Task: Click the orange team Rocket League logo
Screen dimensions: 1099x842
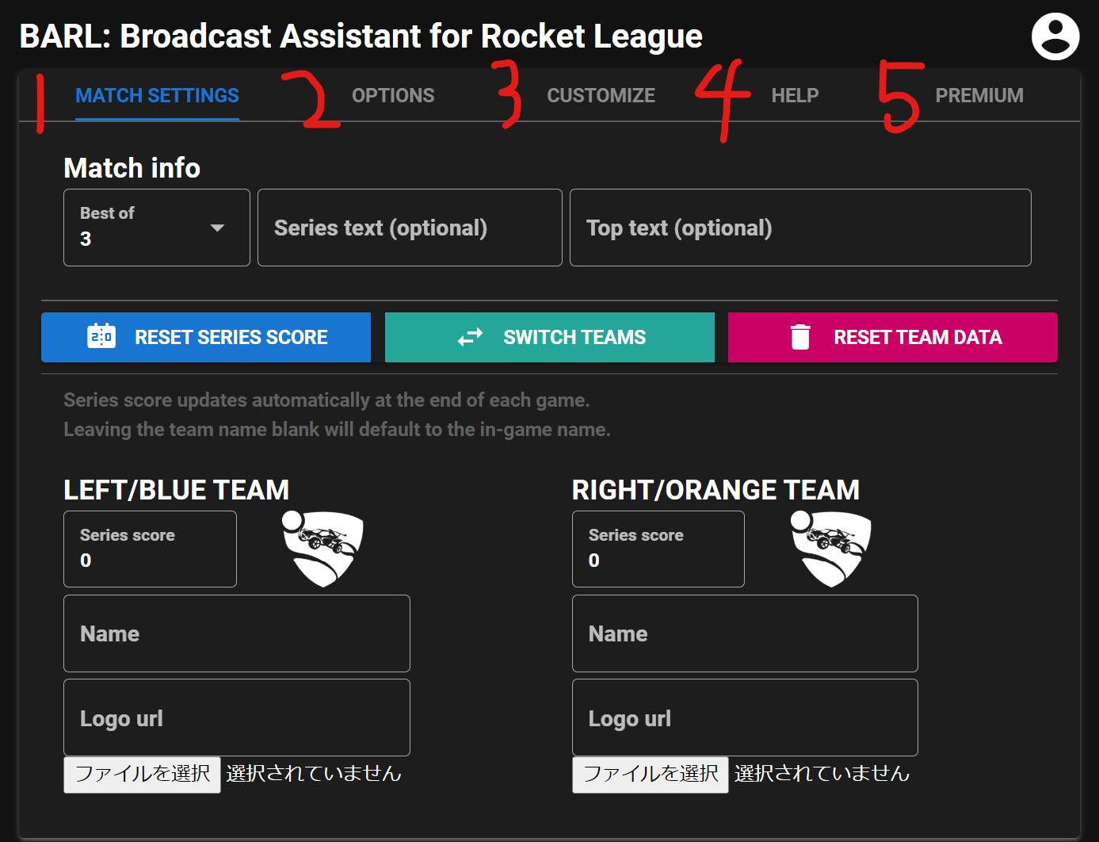Action: 831,548
